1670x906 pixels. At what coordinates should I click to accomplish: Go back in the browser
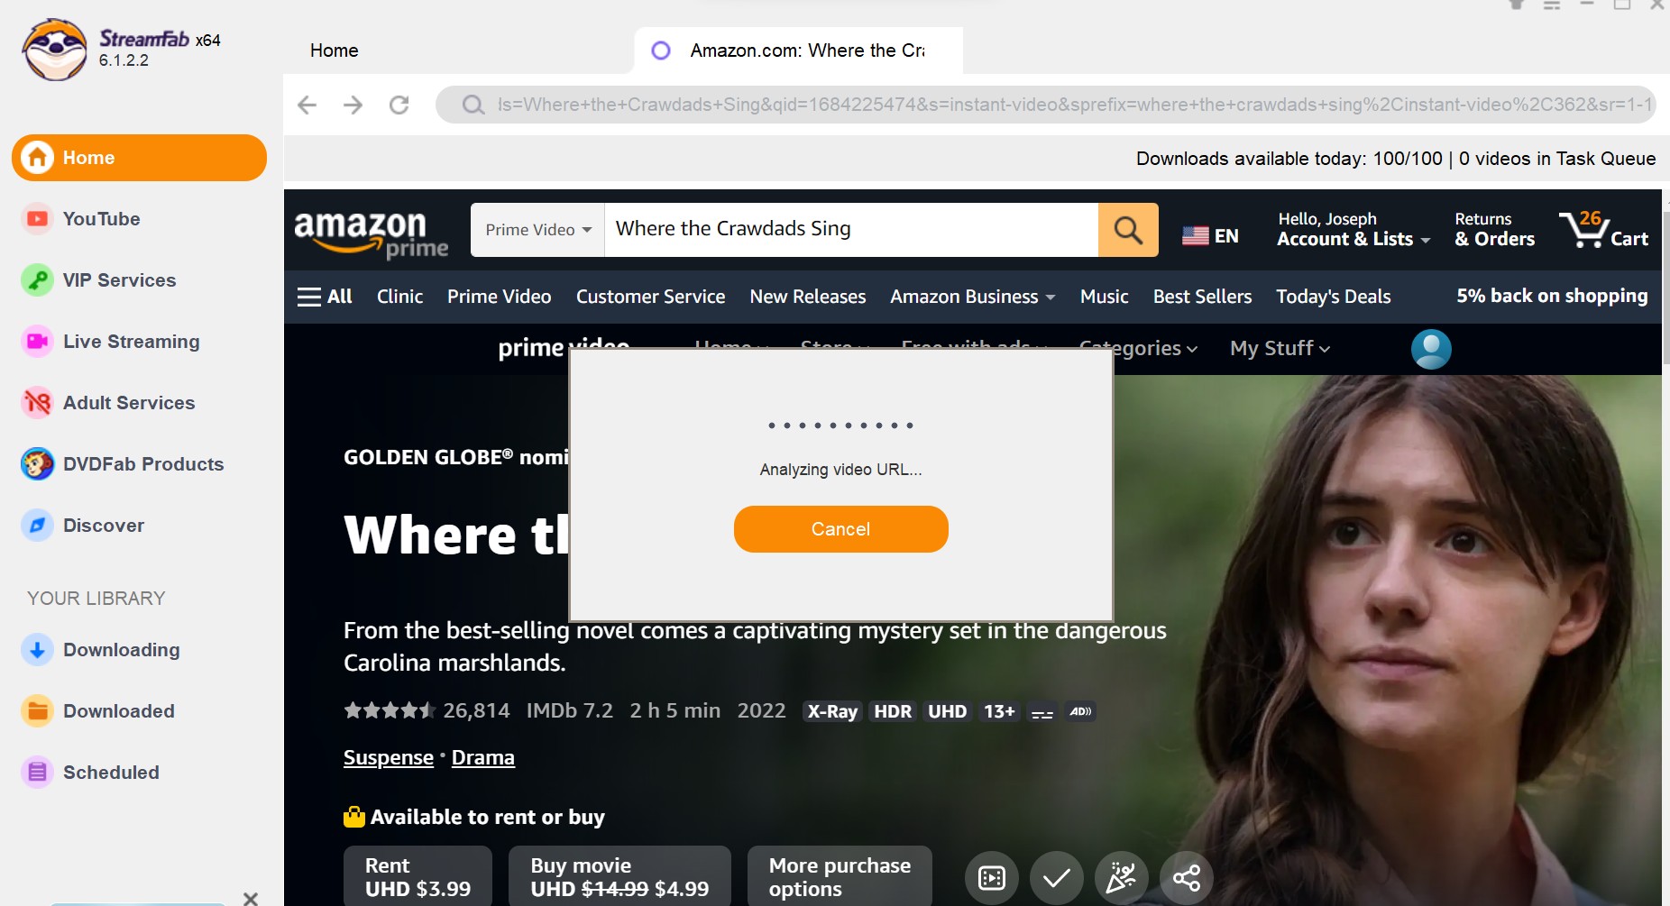[307, 105]
